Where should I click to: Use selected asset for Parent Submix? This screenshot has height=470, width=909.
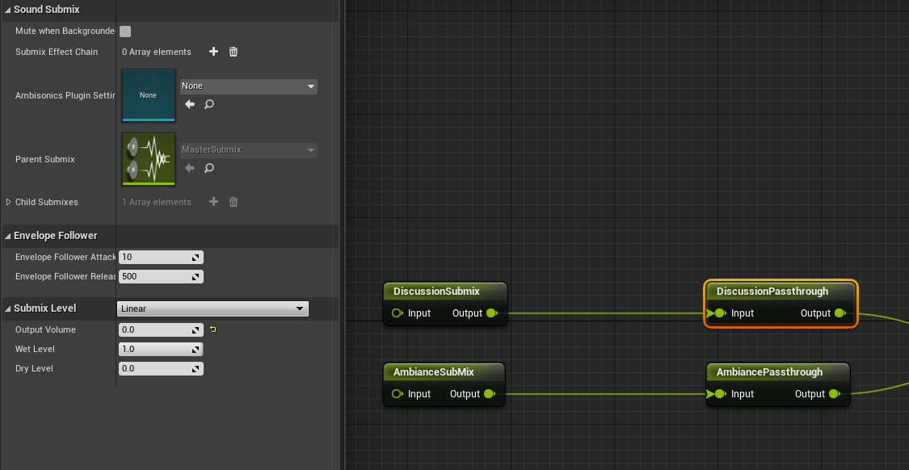pos(190,168)
